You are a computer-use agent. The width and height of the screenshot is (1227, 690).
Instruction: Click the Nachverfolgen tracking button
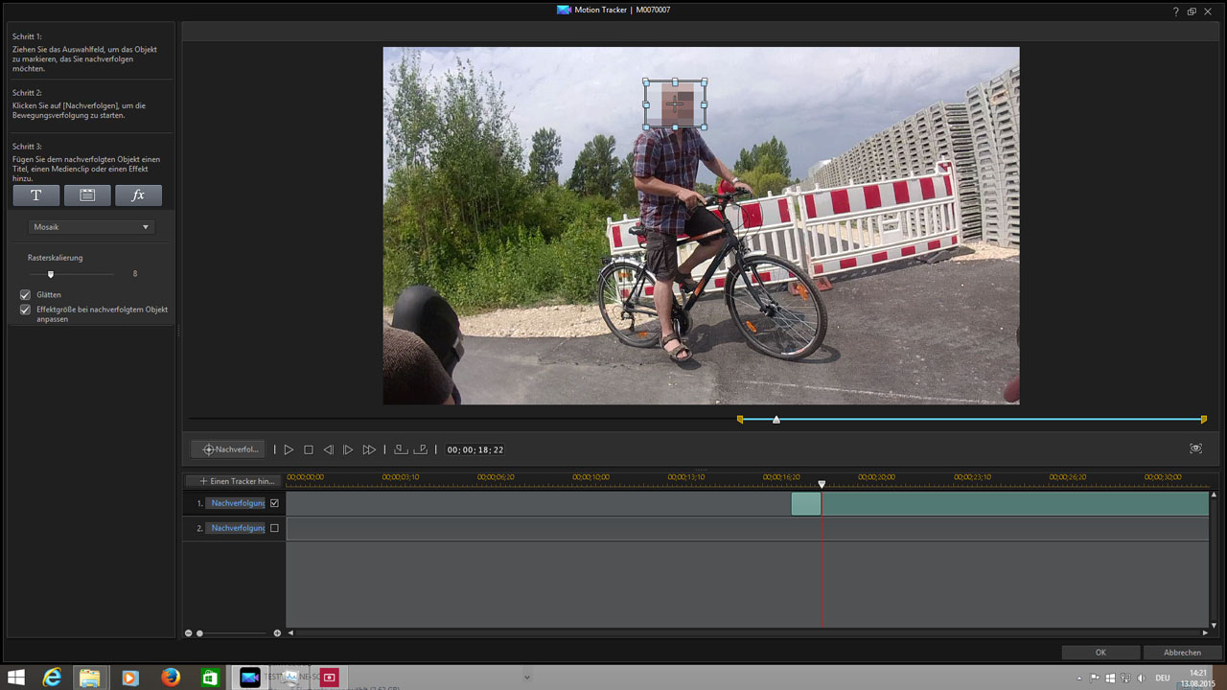tap(230, 449)
